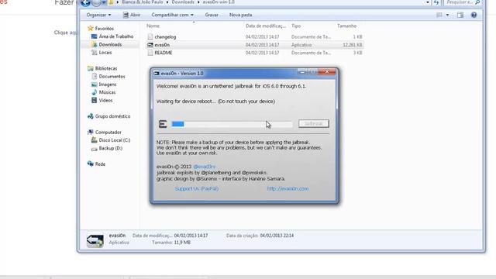Click the evasi0n dialog title bar icon
496x279 pixels.
point(157,74)
